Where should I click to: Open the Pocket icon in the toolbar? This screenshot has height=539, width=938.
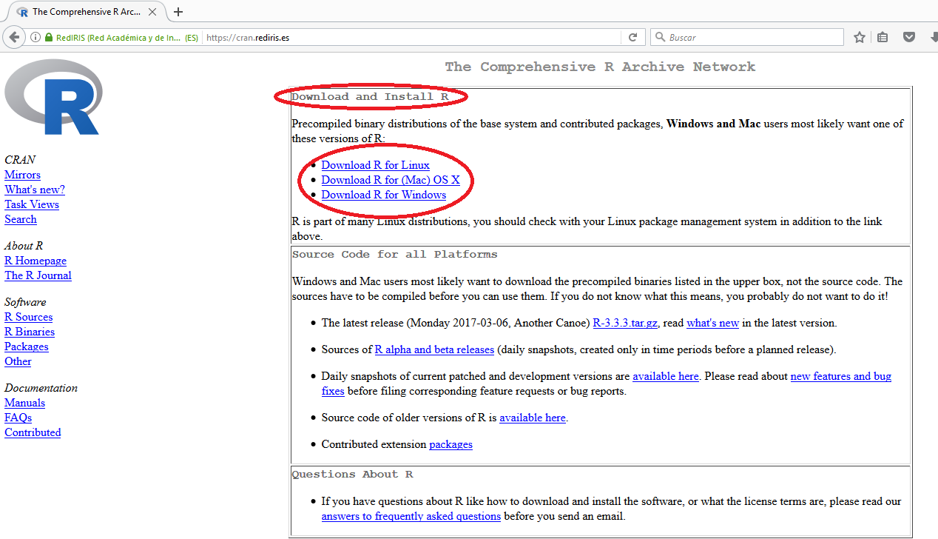(x=909, y=37)
